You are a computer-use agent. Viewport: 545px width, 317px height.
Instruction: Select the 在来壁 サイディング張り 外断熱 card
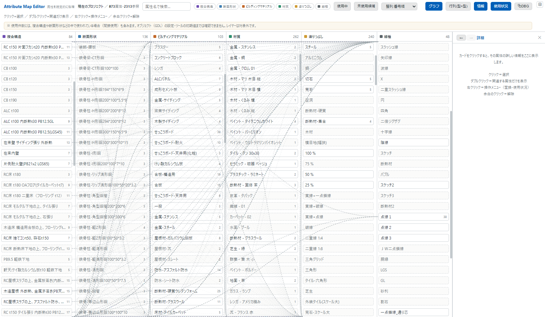click(x=37, y=143)
